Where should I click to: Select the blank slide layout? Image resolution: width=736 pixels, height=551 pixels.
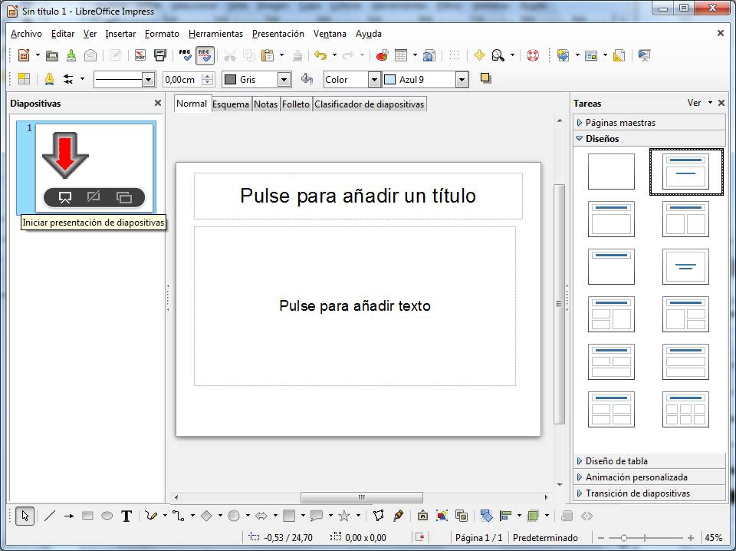(611, 171)
